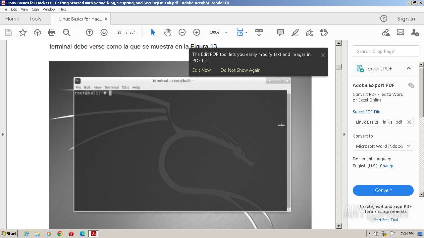Open the Help question mark icon
This screenshot has width=424, height=238.
(x=384, y=19)
